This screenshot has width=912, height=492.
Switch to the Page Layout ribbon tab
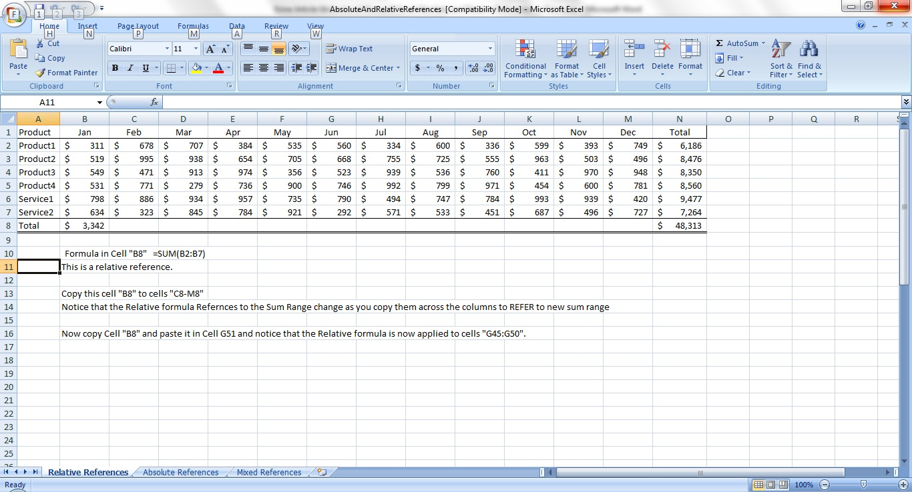click(x=138, y=26)
